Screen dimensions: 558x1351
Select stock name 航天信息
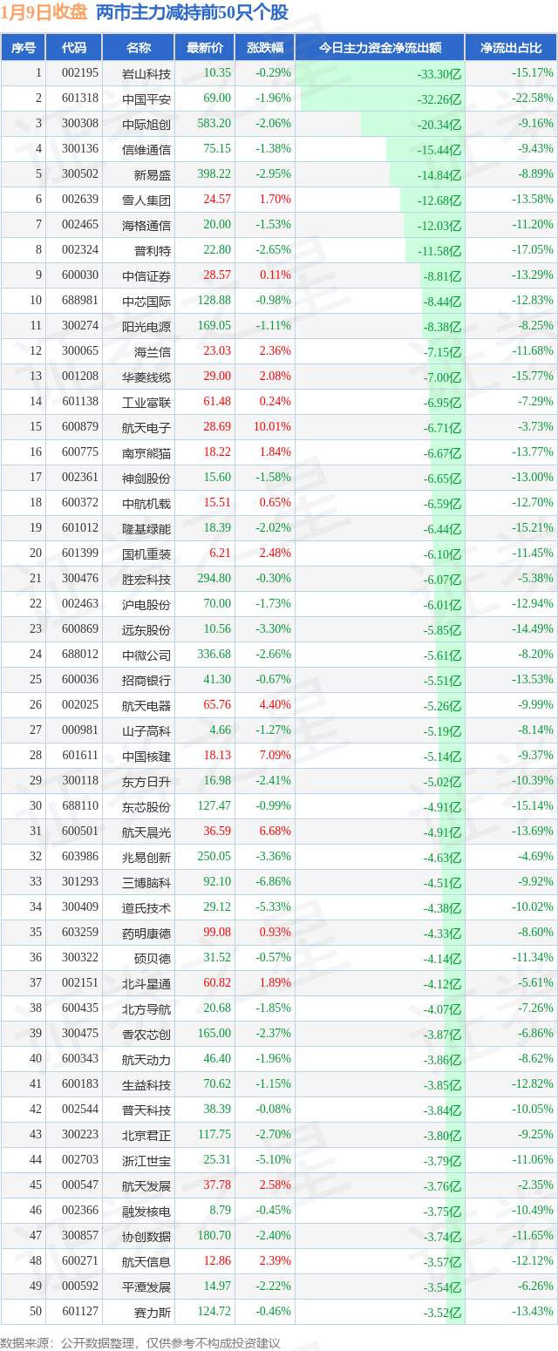(147, 1261)
